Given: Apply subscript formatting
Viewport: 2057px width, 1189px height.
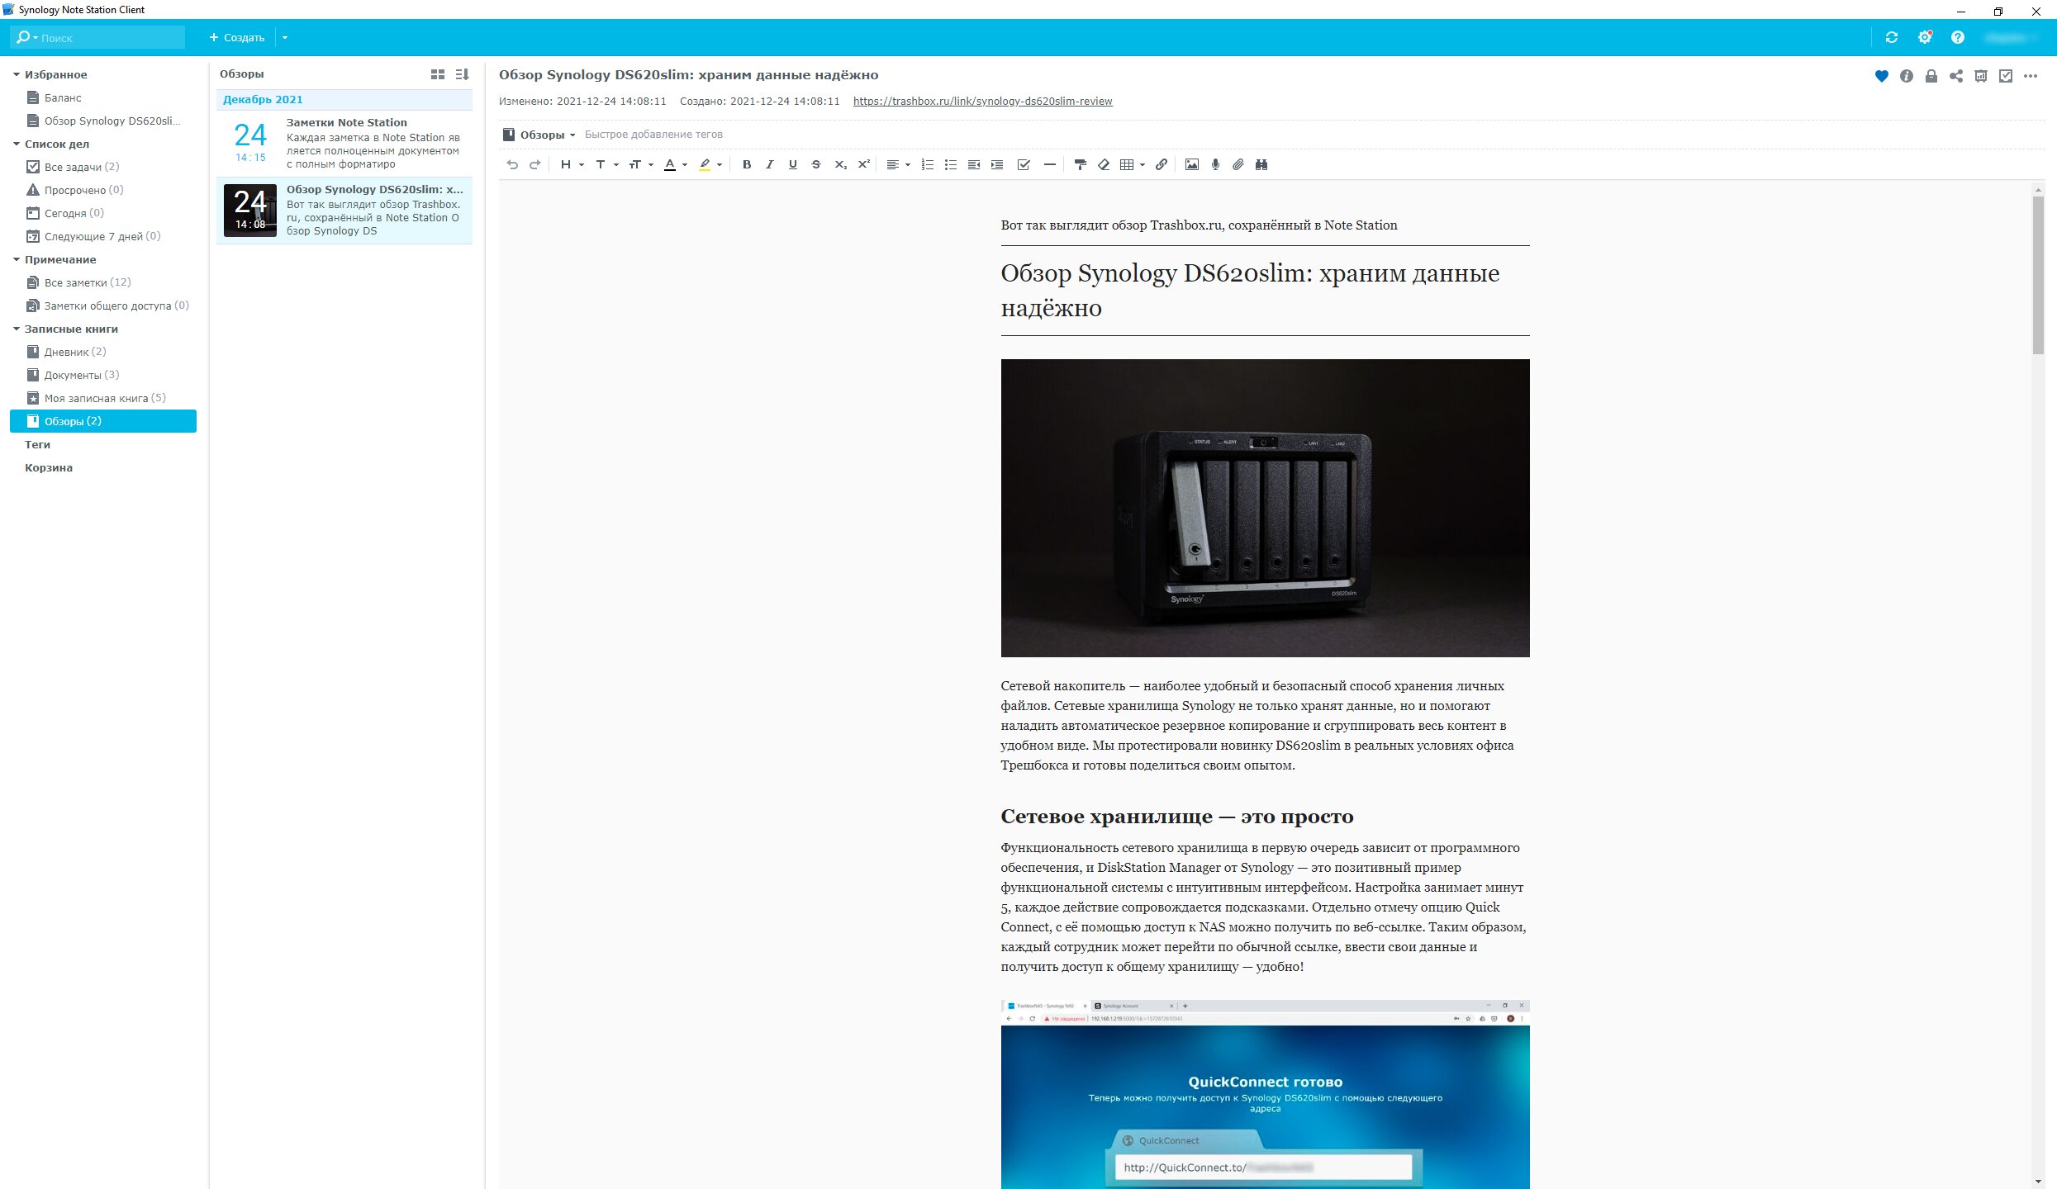Looking at the screenshot, I should 840,164.
